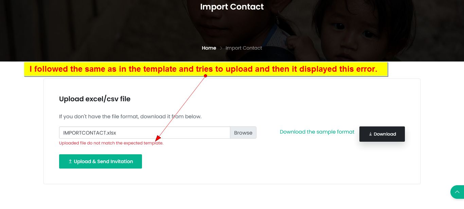Click the Browse file button
Image resolution: width=464 pixels, height=209 pixels.
pyautogui.click(x=243, y=133)
